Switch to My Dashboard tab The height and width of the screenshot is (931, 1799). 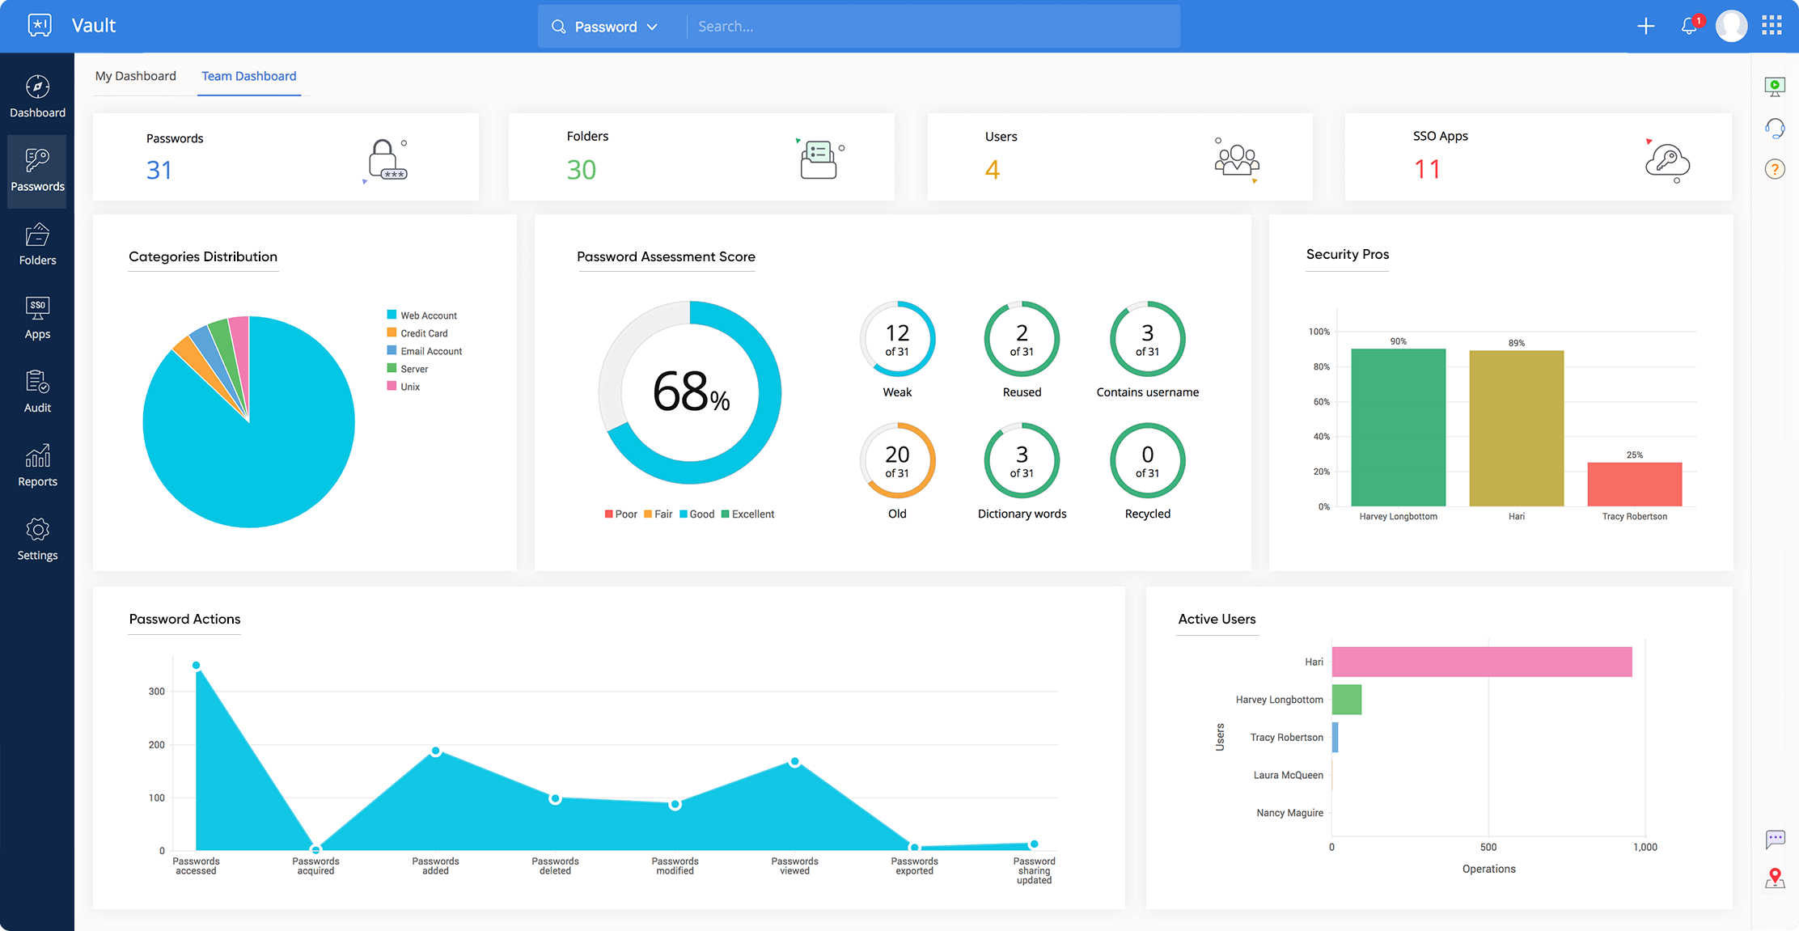click(135, 74)
